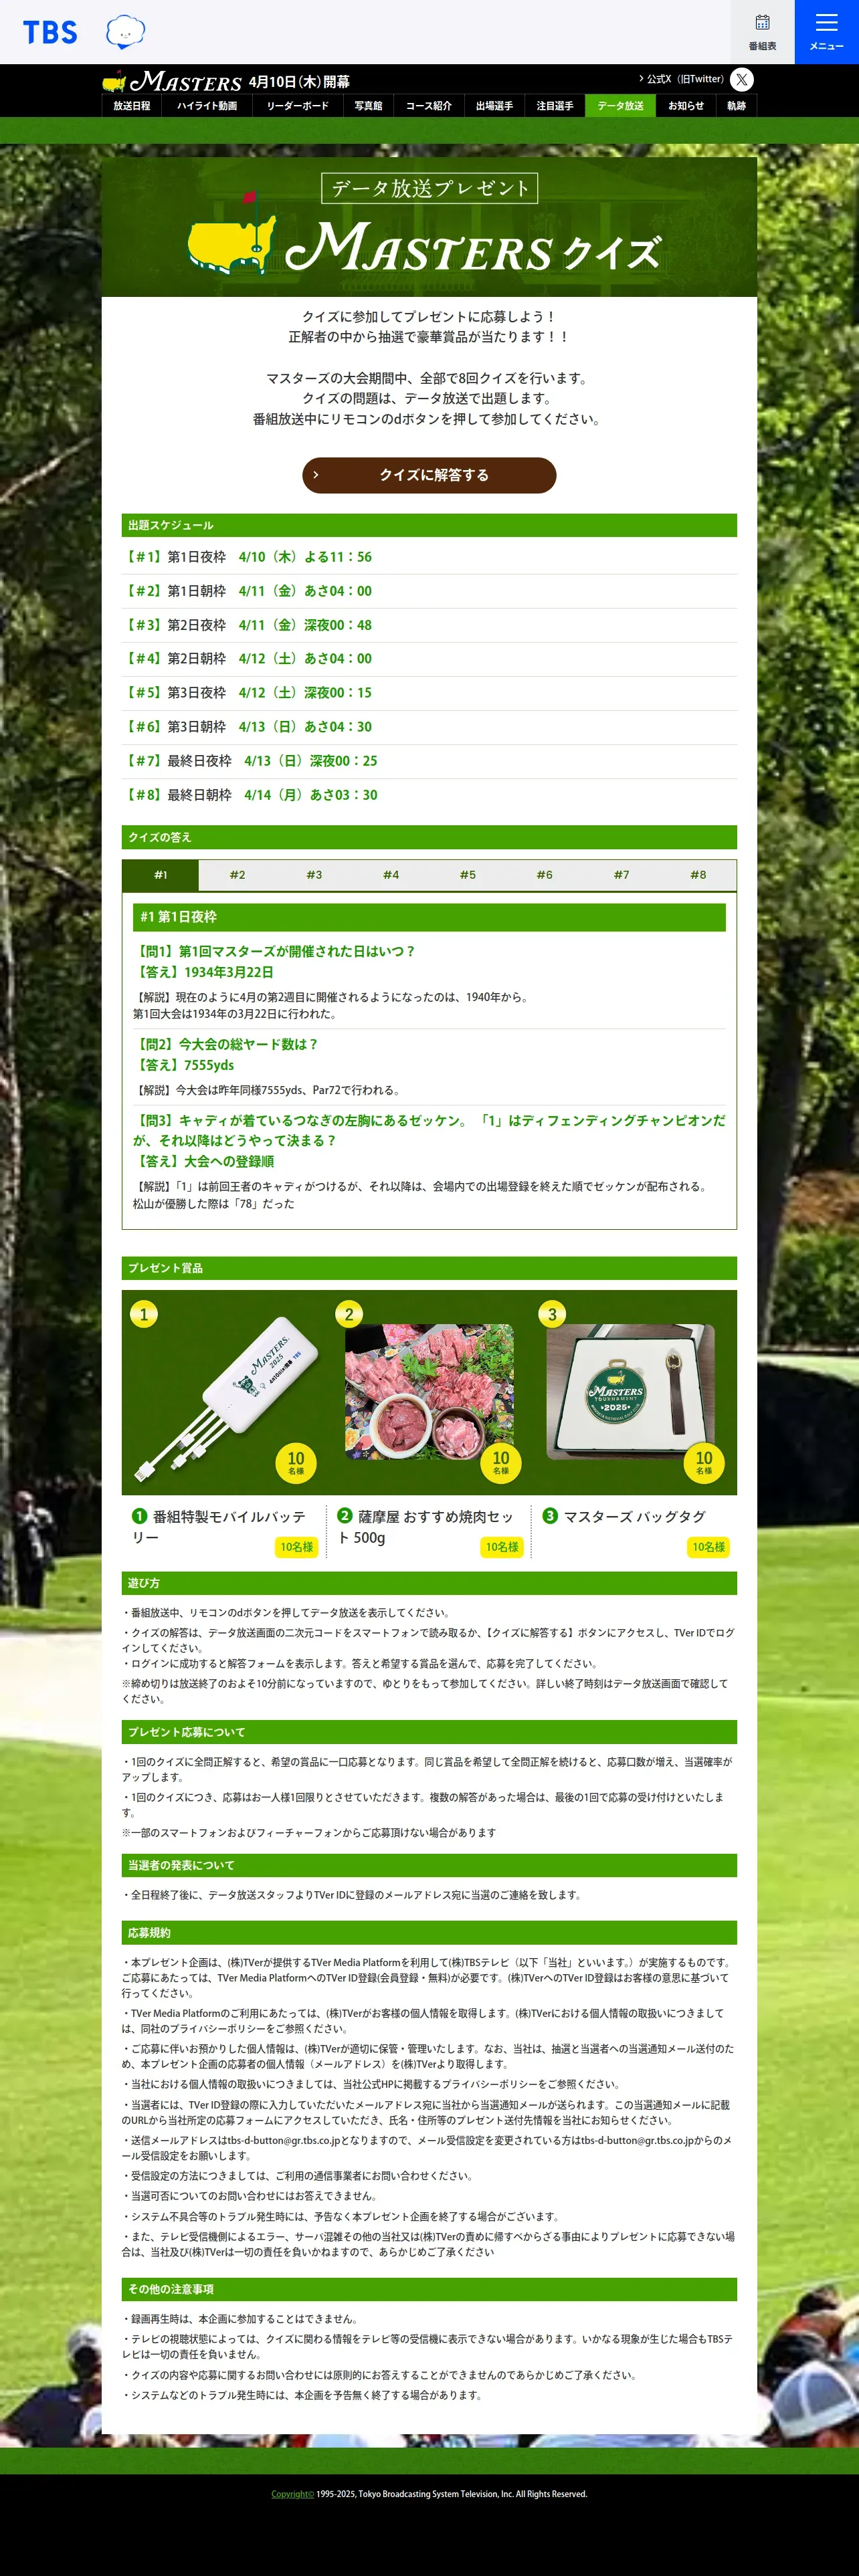
Task: Click prize label 薩摩屋 おすすめ焼肉セット 500g
Action: click(x=426, y=1527)
